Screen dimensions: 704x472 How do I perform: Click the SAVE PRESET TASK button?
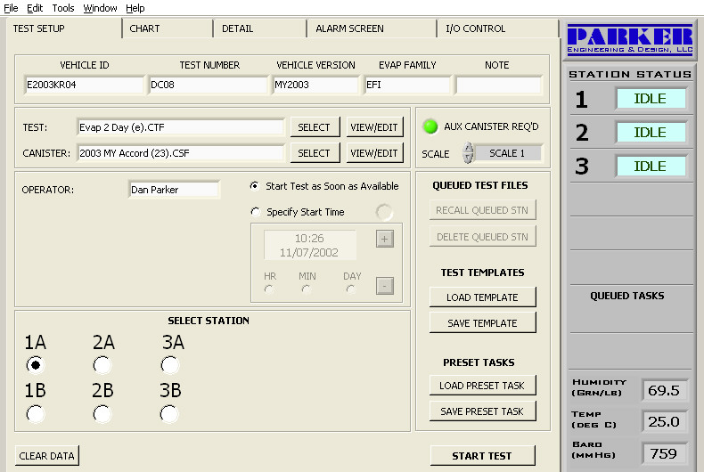[482, 411]
